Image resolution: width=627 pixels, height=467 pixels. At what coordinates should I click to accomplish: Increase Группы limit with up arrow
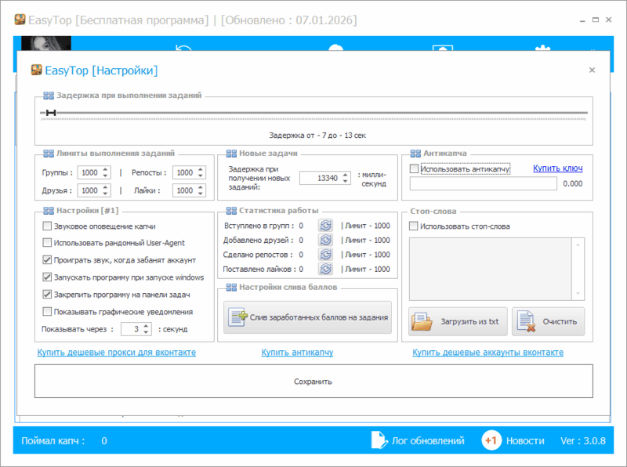(x=106, y=169)
